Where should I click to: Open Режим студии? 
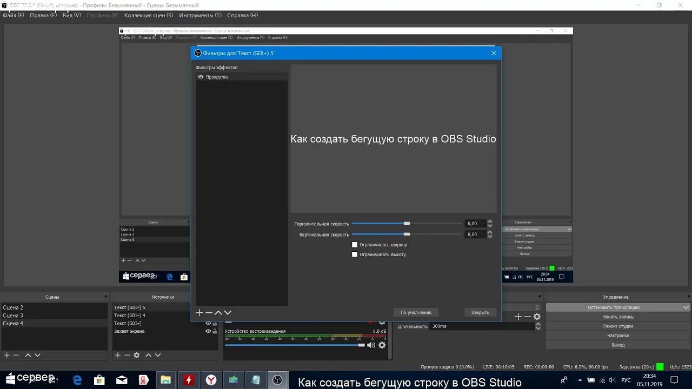[x=618, y=326]
